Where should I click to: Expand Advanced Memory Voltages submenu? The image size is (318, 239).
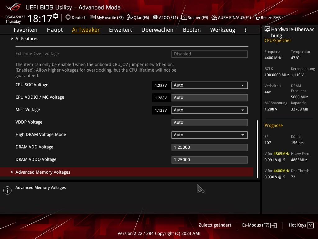(127, 172)
